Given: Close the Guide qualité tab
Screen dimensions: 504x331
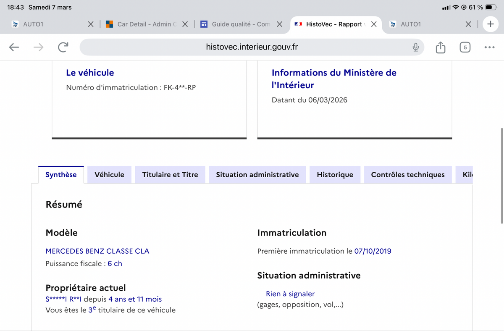Looking at the screenshot, I should (279, 24).
